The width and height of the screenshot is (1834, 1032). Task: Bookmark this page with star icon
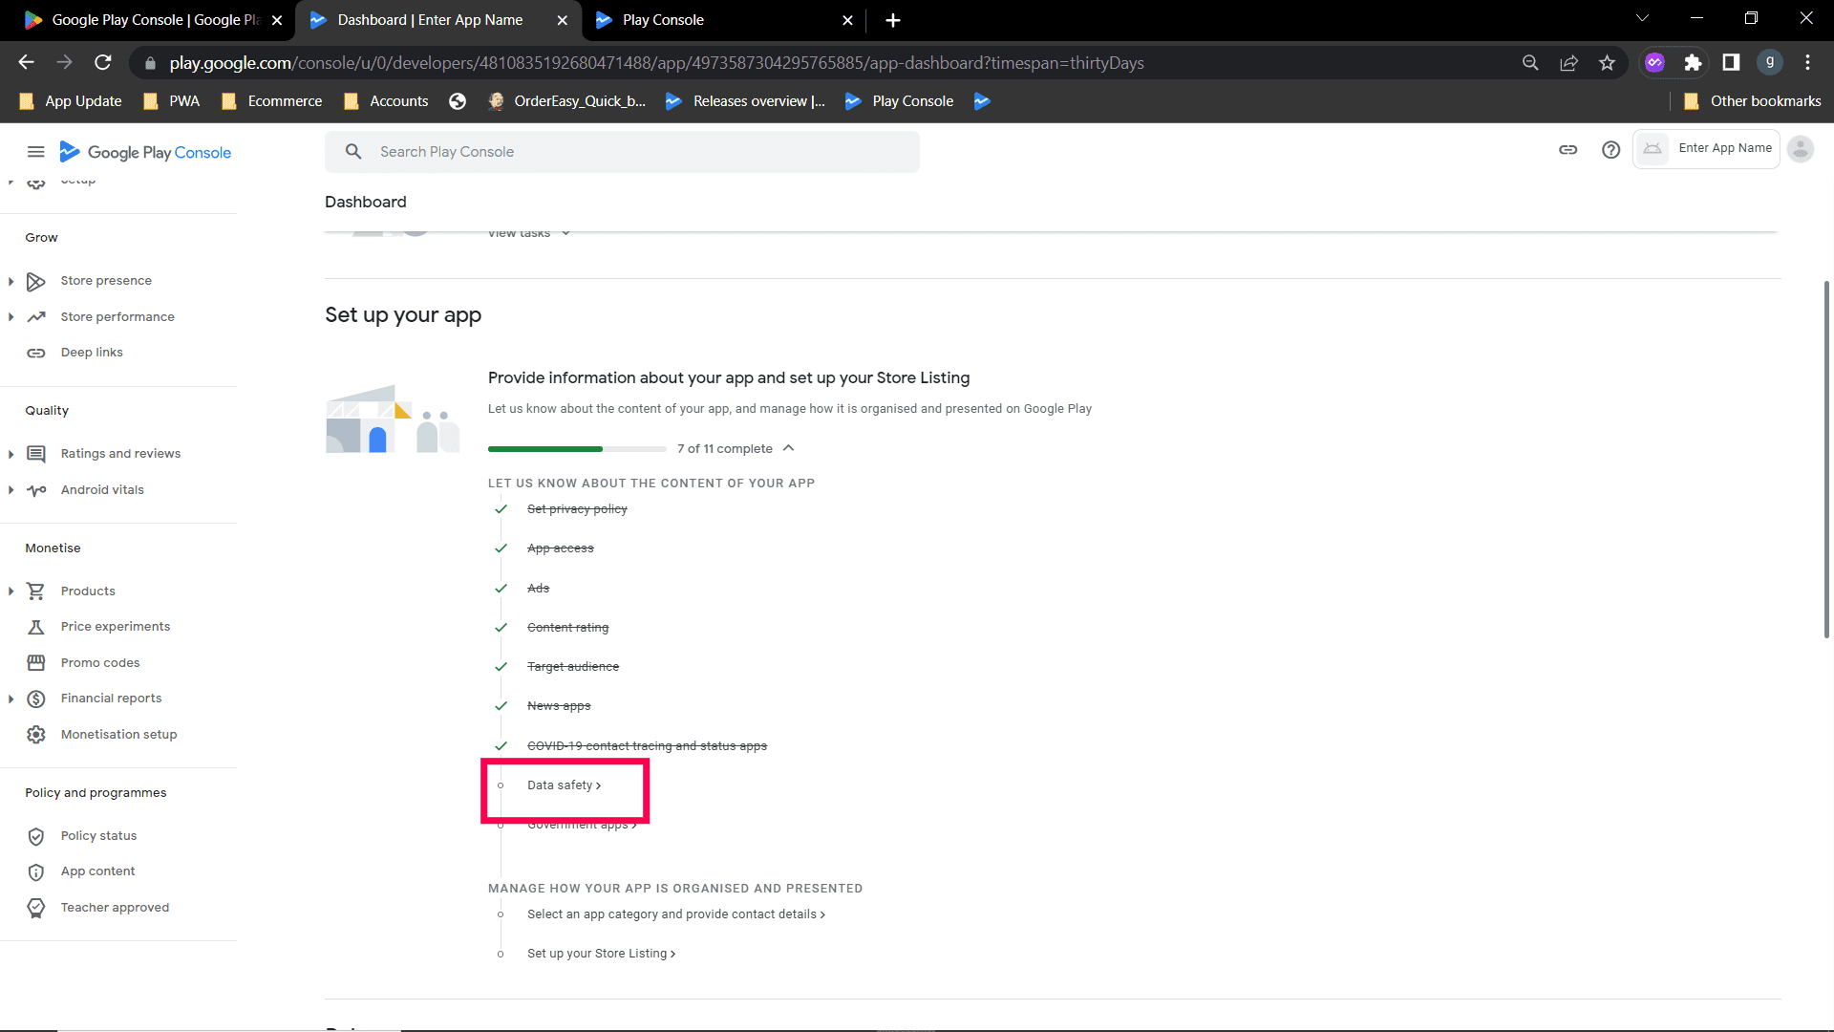coord(1607,63)
